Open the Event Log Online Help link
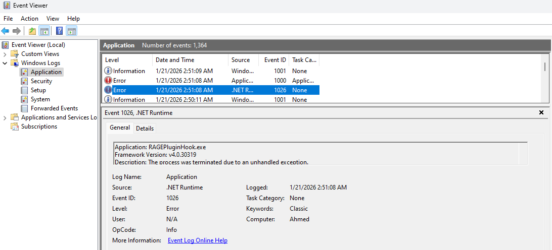 click(x=197, y=240)
